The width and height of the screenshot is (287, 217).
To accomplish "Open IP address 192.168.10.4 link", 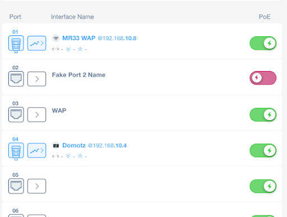I will tap(107, 145).
